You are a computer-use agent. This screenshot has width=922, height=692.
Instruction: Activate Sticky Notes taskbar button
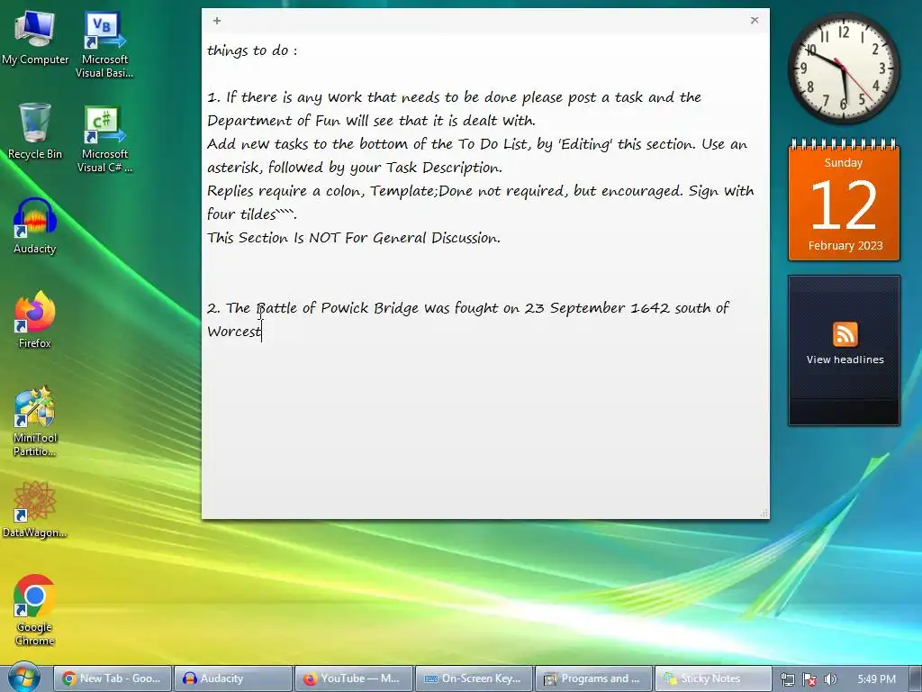[713, 678]
